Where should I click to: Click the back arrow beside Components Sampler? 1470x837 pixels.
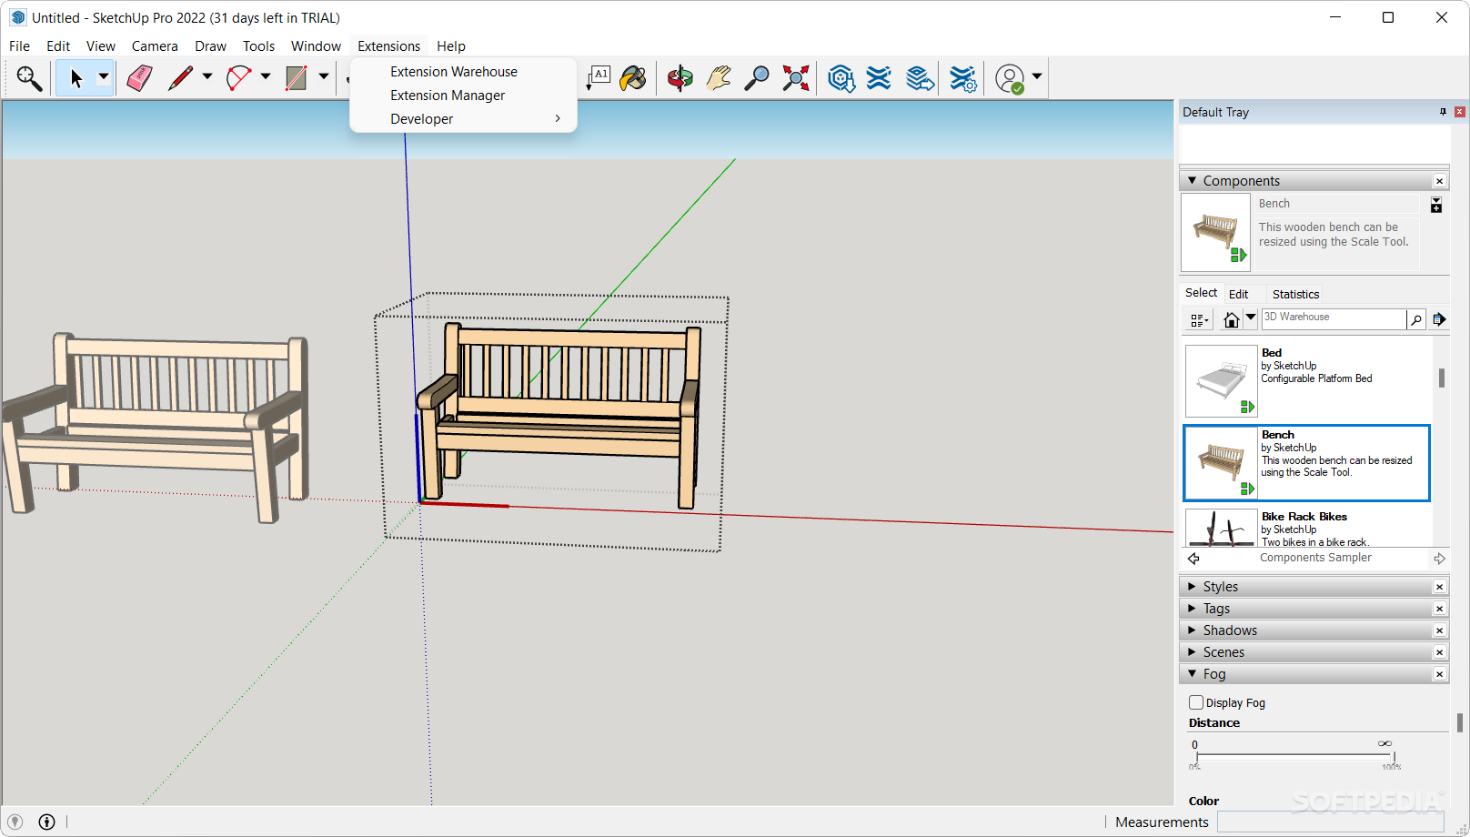[1193, 559]
